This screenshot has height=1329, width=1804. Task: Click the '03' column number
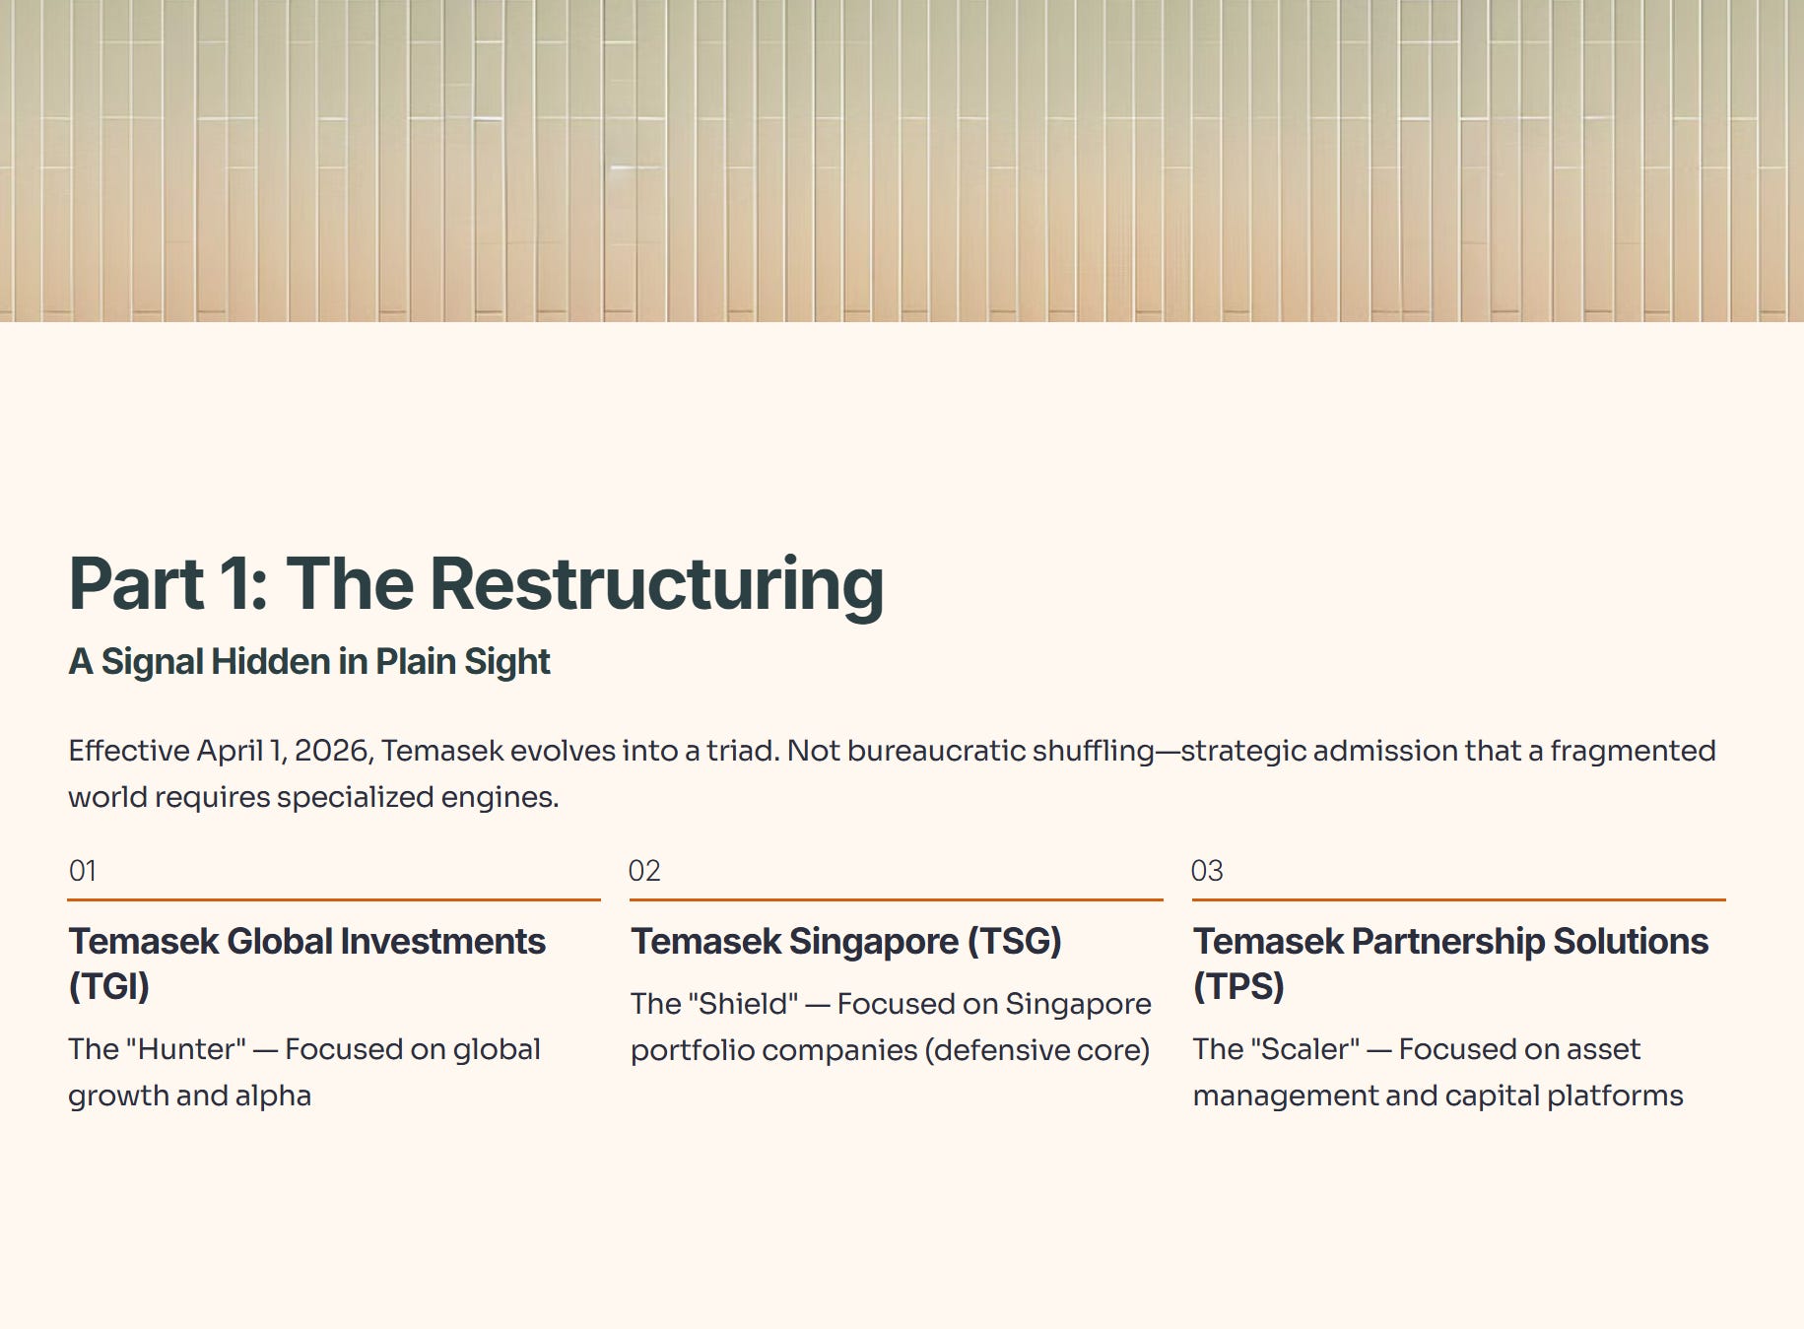1207,871
